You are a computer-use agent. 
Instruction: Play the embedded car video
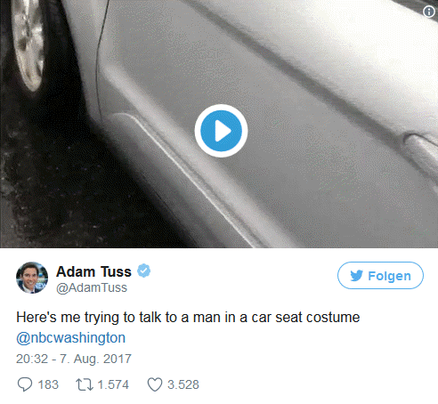(221, 131)
